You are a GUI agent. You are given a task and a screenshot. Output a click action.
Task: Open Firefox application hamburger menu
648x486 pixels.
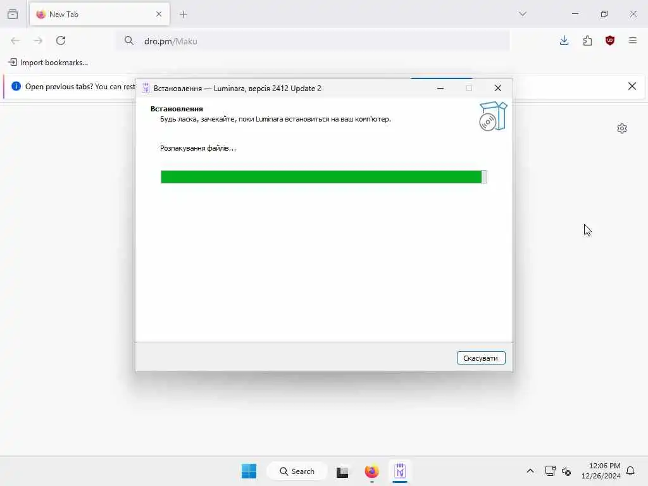coord(633,40)
